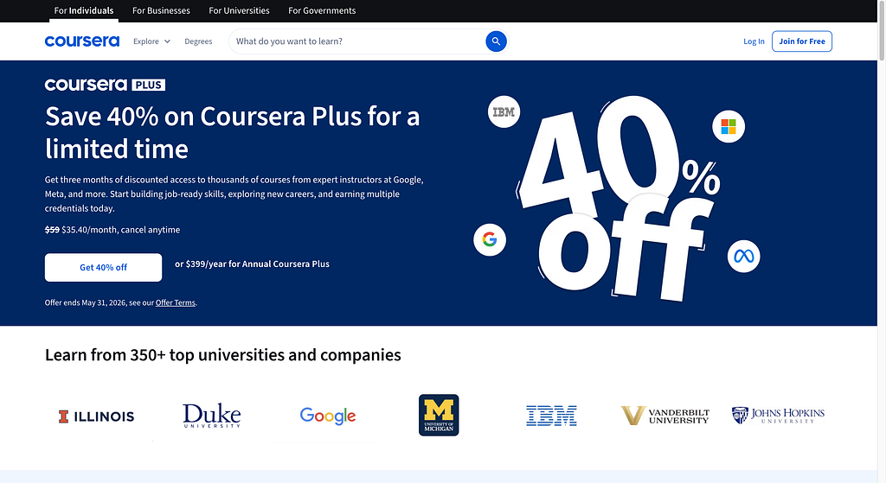Viewport: 886px width, 483px height.
Task: Click the Google G circle in banner
Action: pos(490,240)
